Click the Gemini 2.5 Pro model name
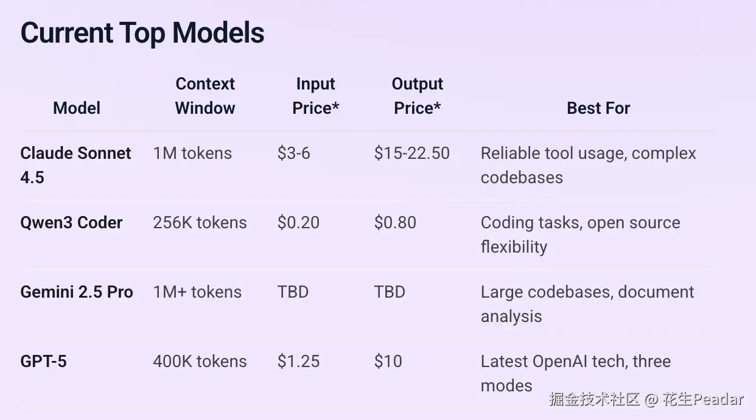The image size is (756, 420). click(x=77, y=292)
